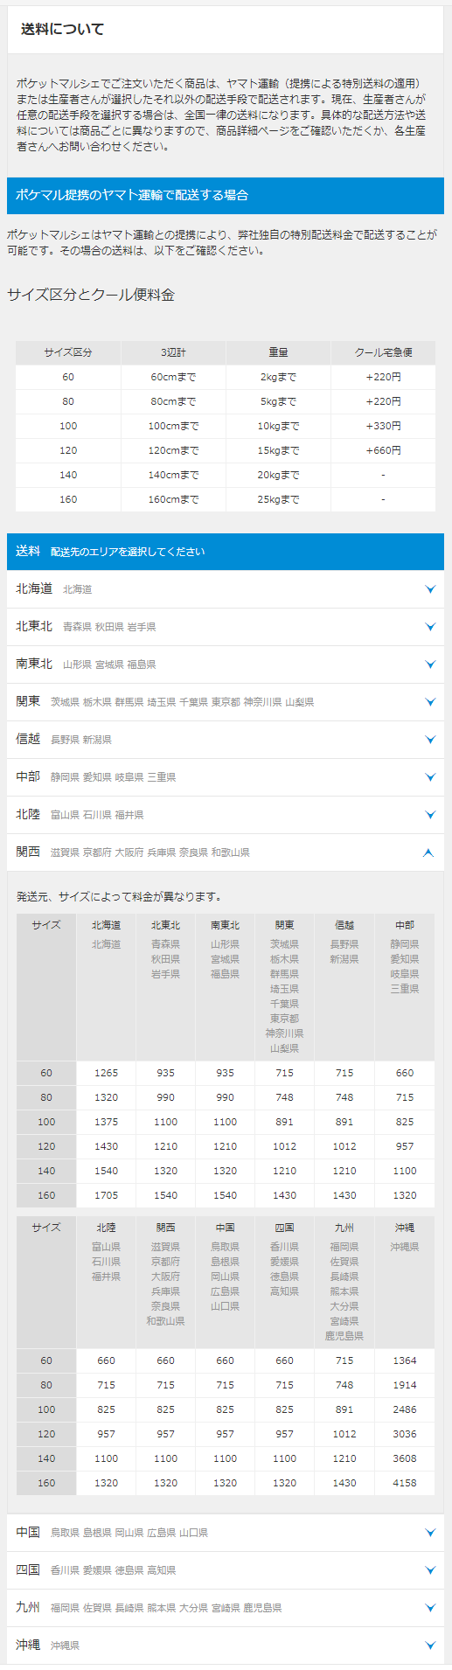Expand the 北海道 shipping area row
The image size is (452, 1670).
(226, 589)
